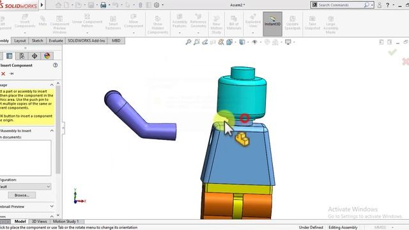Toggle Large Assembly Mode
409x230 pixels.
330,25
